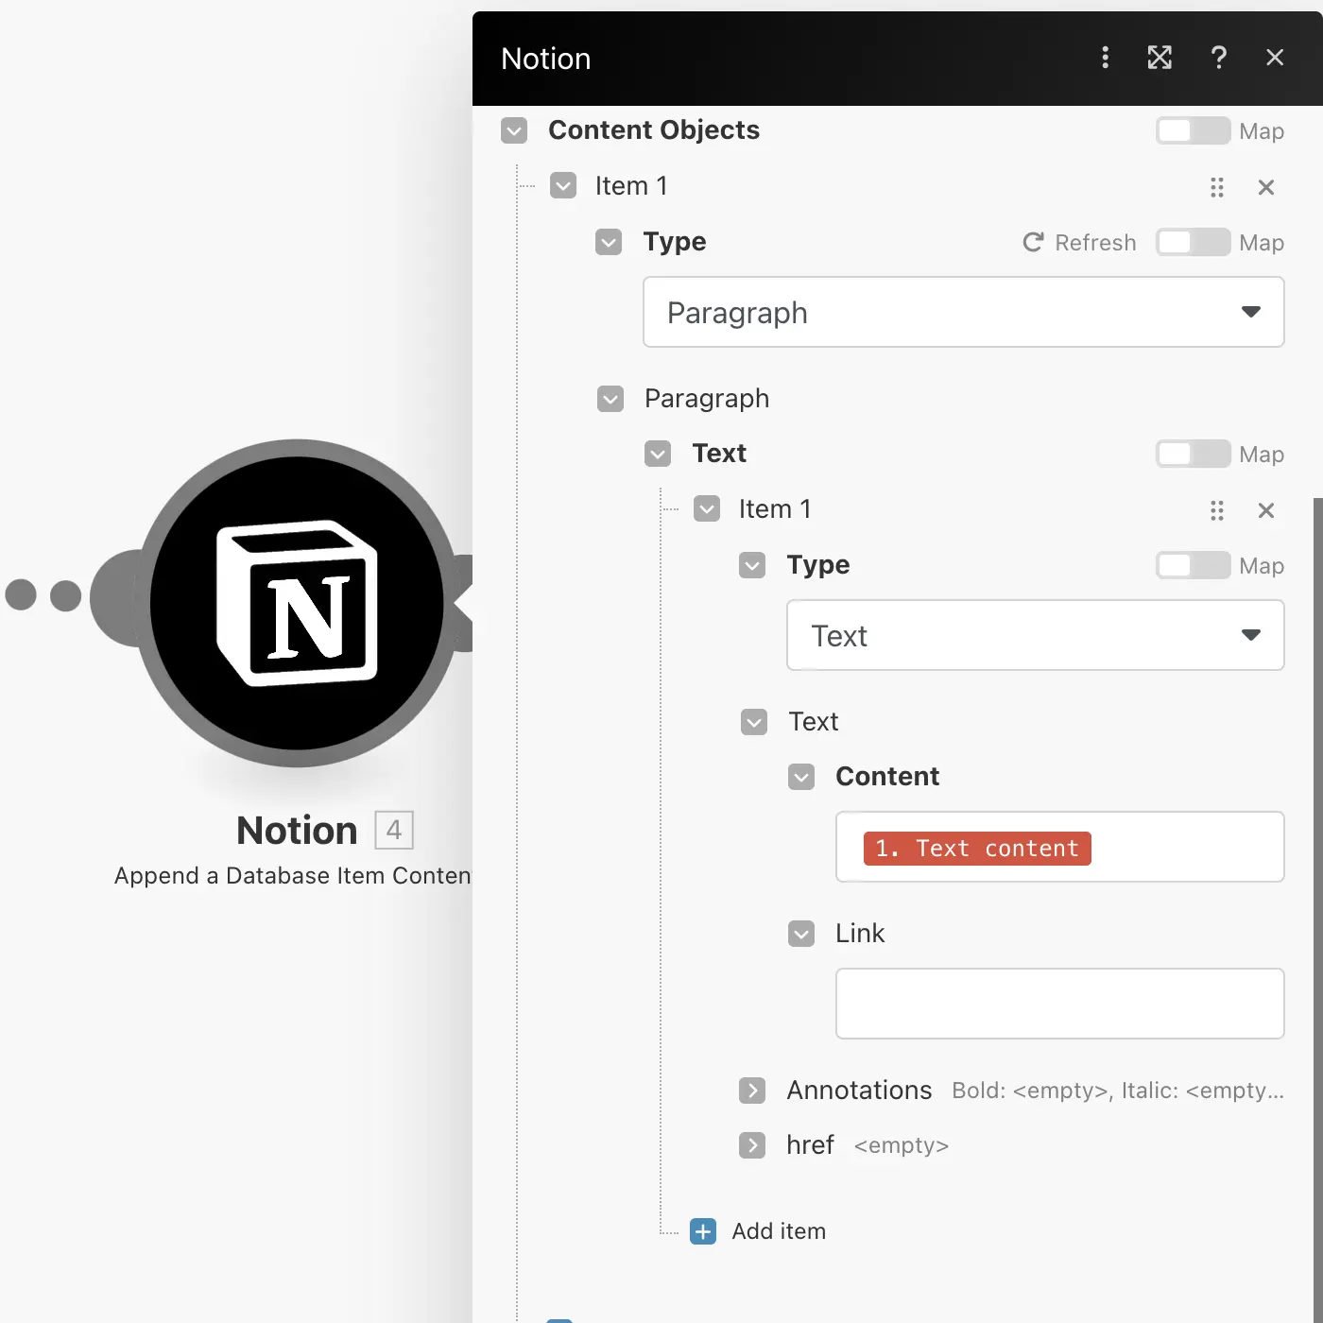Enable Map toggle for Content Objects
1323x1323 pixels.
point(1193,130)
